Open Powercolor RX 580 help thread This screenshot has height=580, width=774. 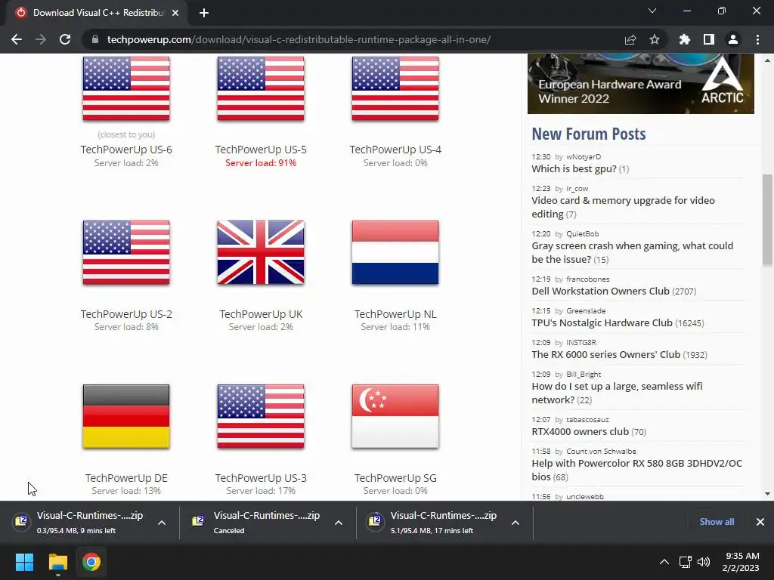[x=636, y=470]
